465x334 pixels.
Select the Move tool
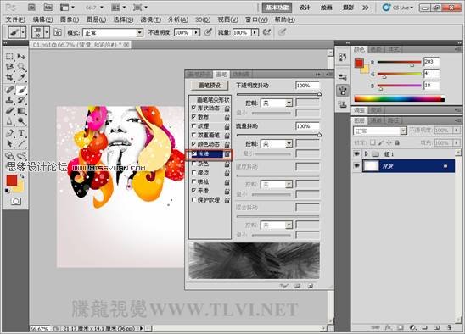[x=21, y=56]
